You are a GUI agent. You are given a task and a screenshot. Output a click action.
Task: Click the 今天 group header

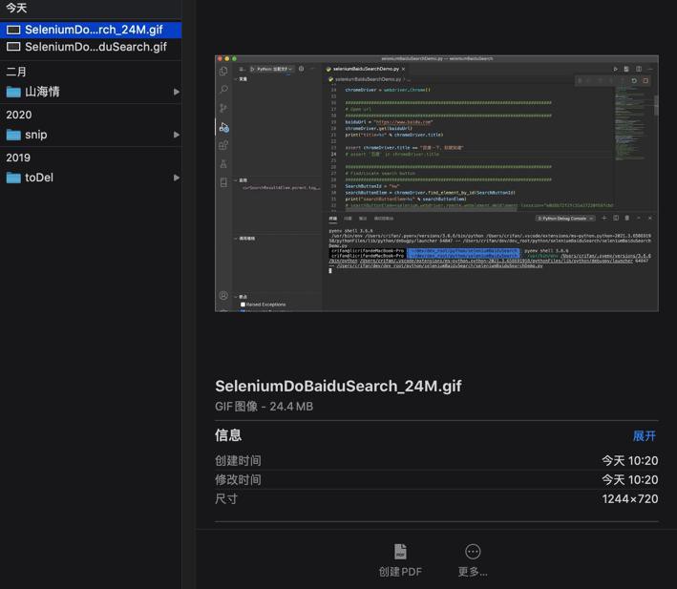pyautogui.click(x=16, y=8)
